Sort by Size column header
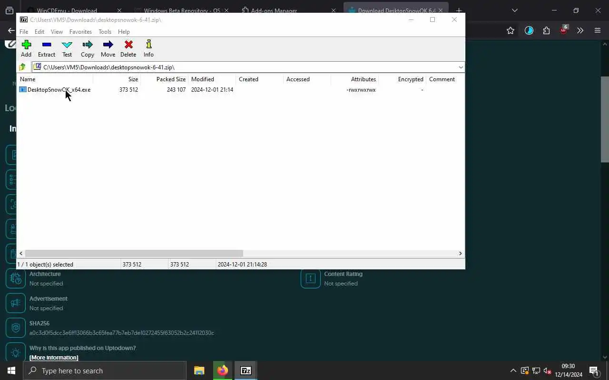Screen dimensions: 609x380 point(117,79)
